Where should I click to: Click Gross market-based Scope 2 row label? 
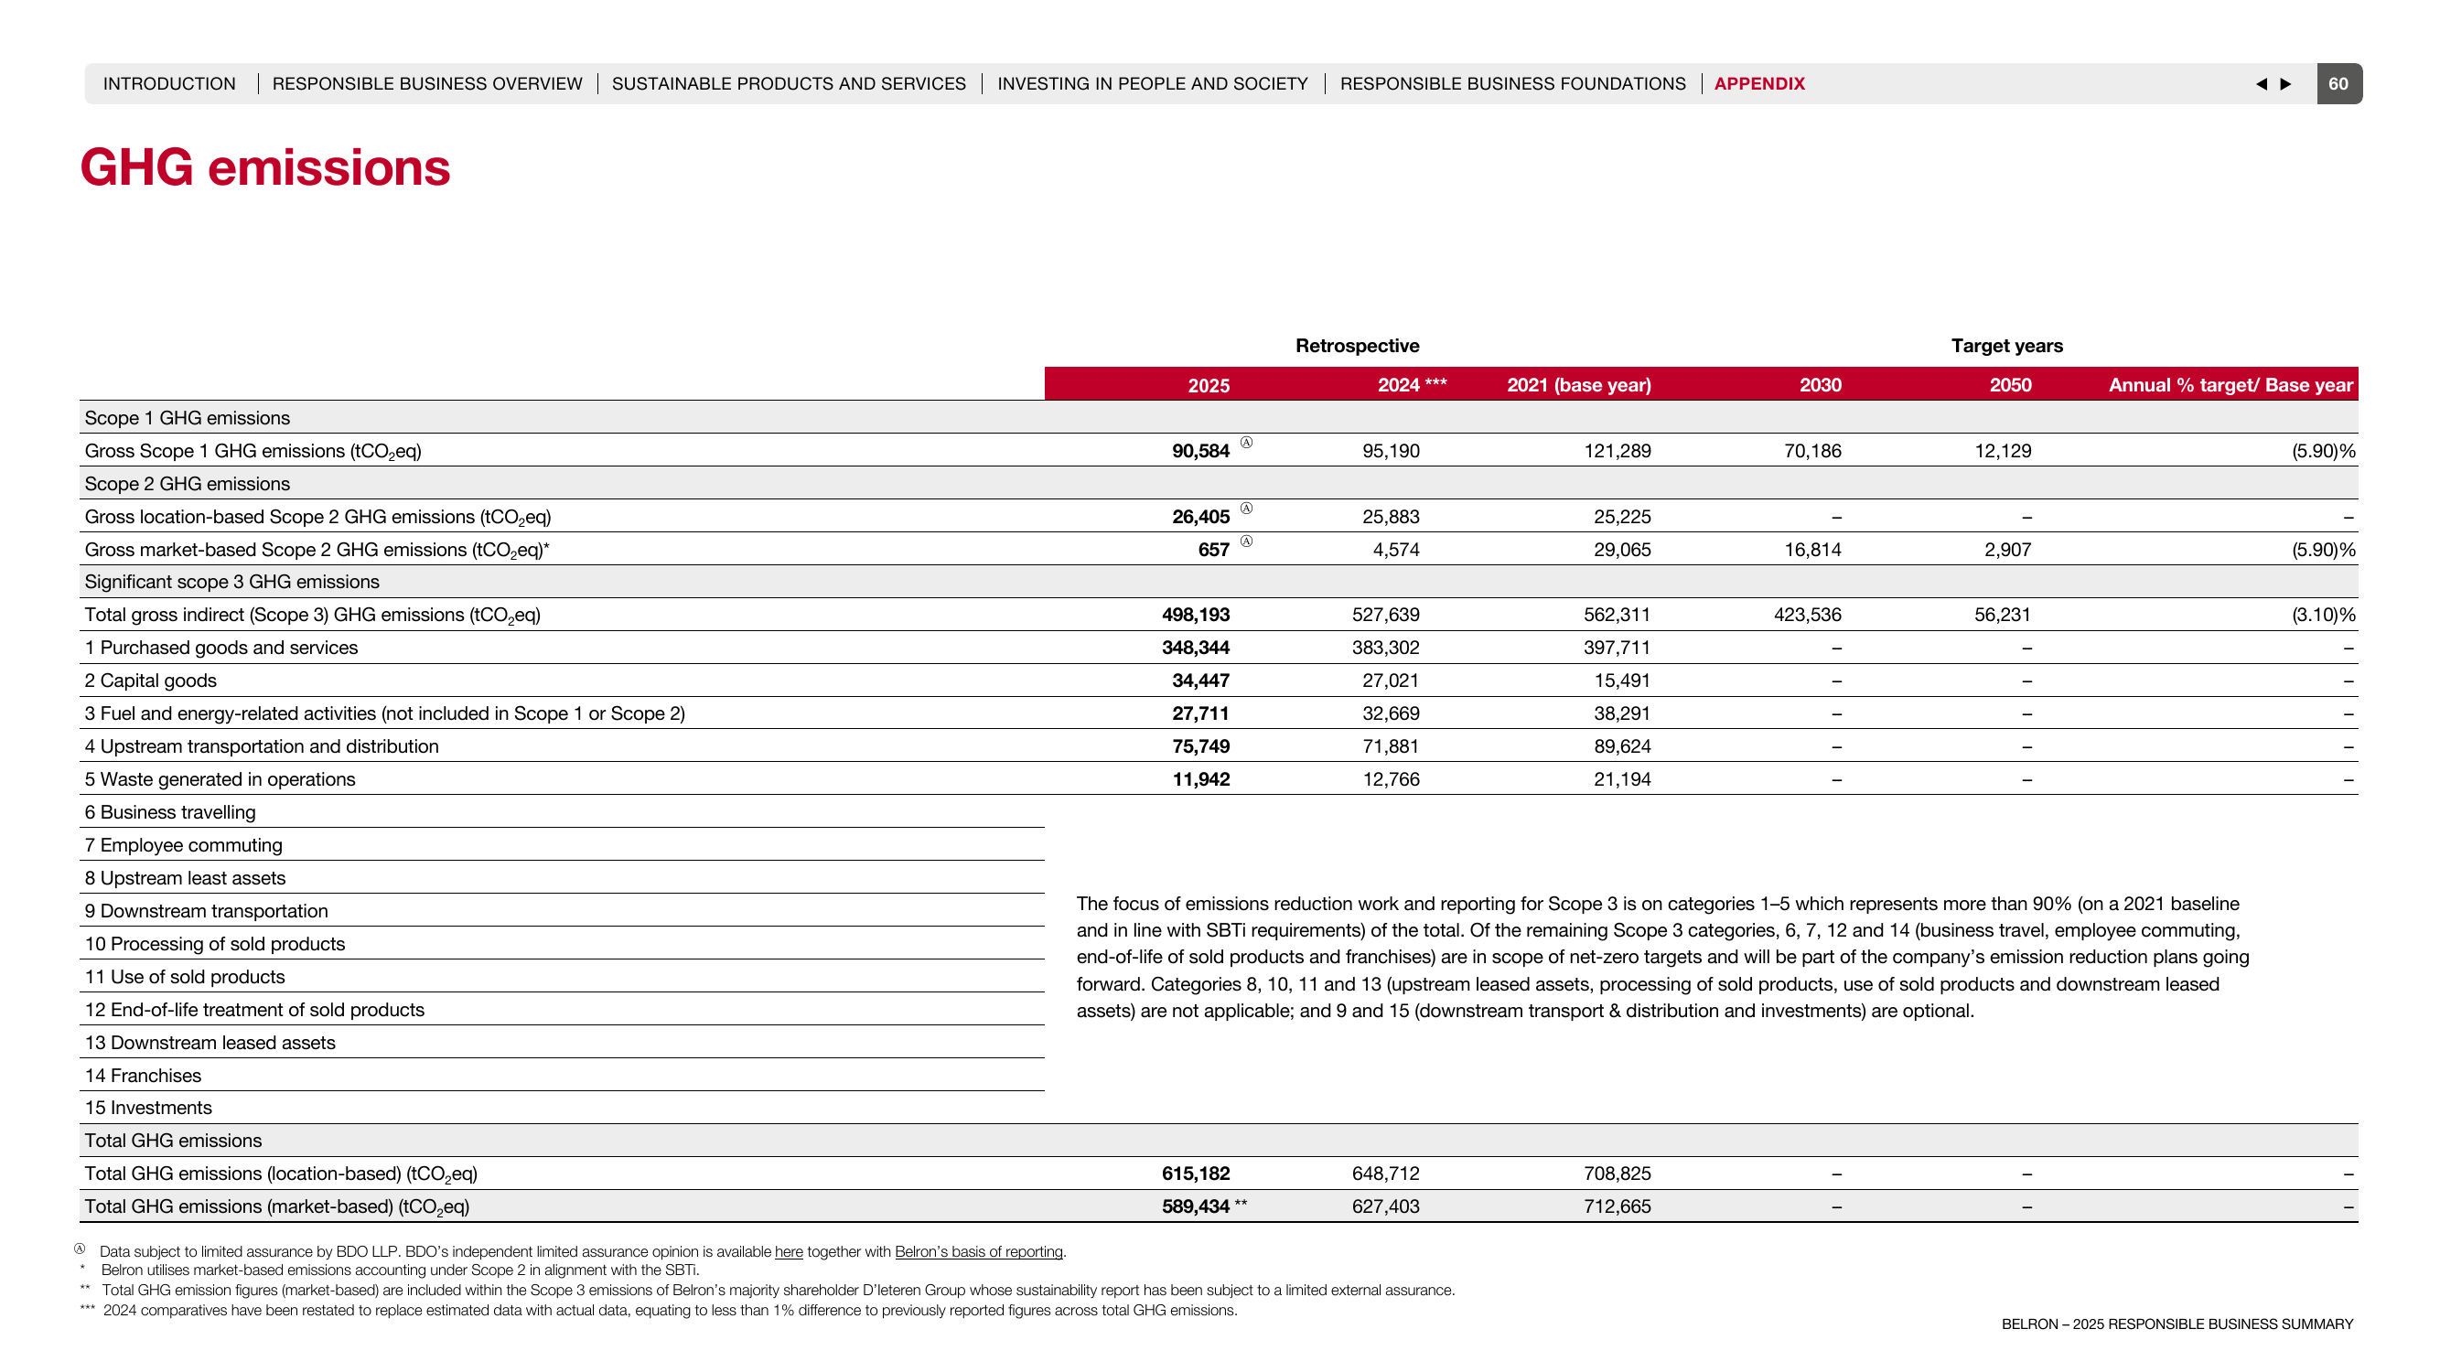(x=317, y=550)
